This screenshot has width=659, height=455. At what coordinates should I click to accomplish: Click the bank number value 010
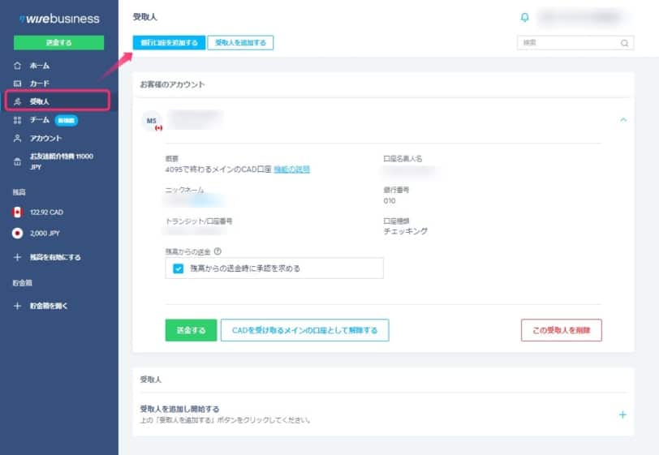[390, 201]
